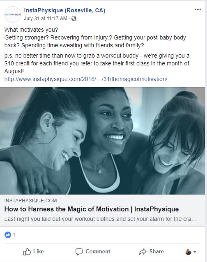Click the Comment speech bubble icon
The width and height of the screenshot is (207, 262).
click(x=79, y=252)
